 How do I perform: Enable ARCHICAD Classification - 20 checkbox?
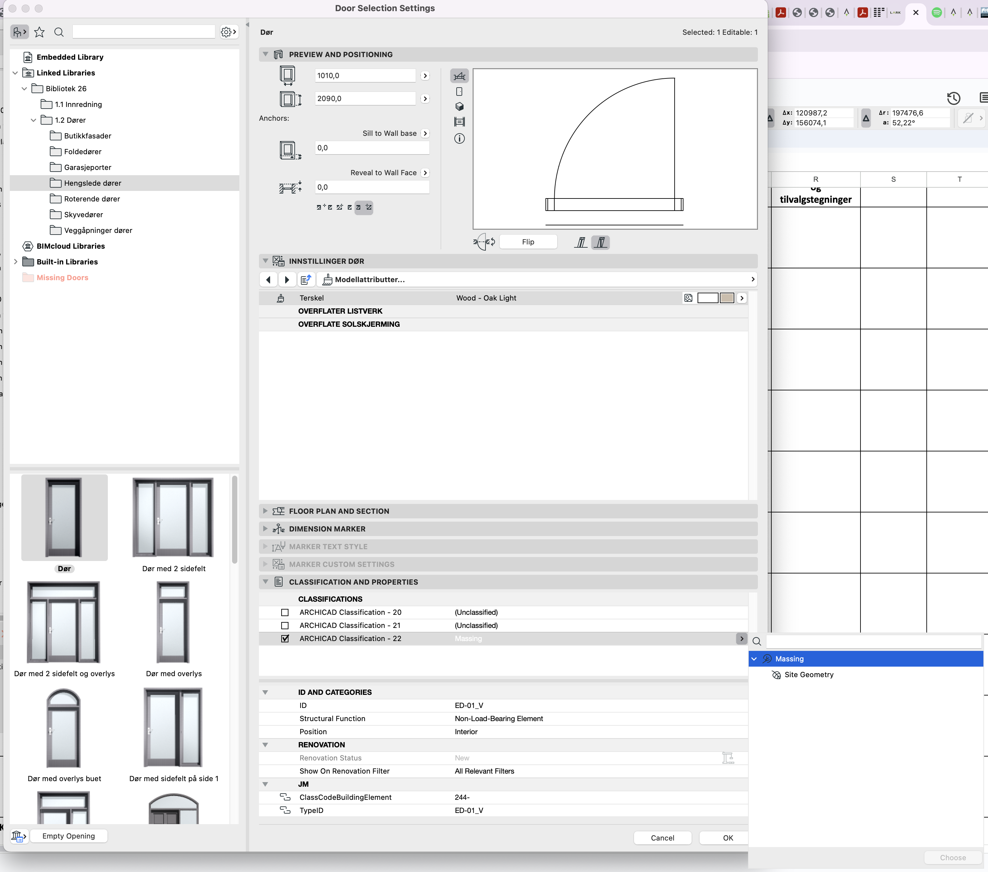(285, 612)
